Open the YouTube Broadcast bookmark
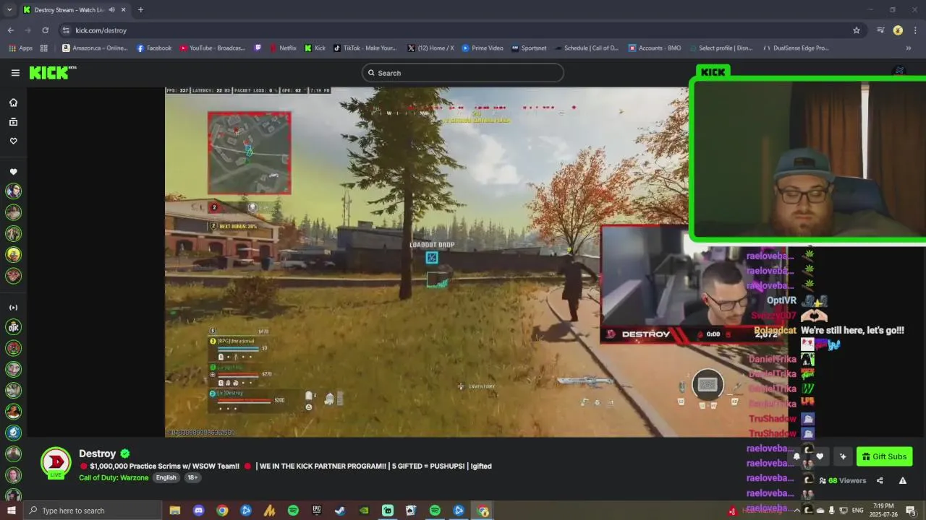Viewport: 926px width, 520px height. [213, 48]
